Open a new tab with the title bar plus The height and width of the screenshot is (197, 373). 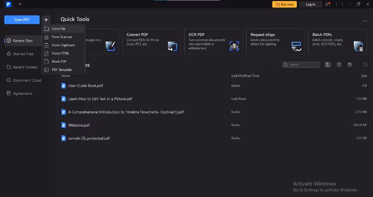point(20,4)
